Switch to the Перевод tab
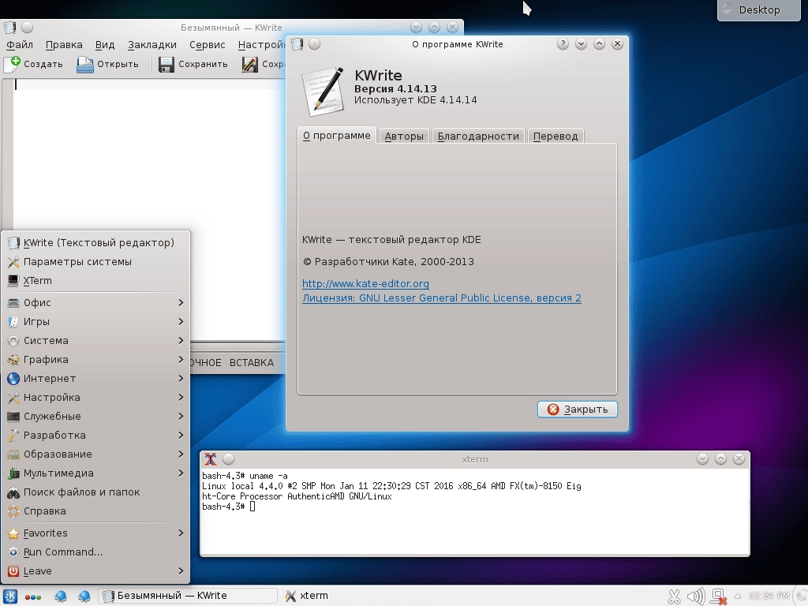This screenshot has width=808, height=606. [x=555, y=136]
